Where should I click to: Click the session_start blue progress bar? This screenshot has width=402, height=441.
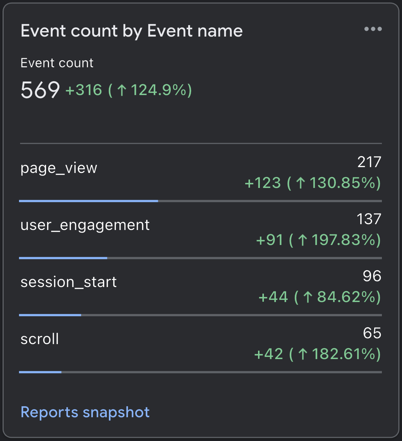(50, 315)
